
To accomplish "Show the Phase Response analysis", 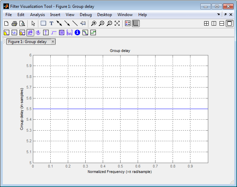I will [x=14, y=32].
